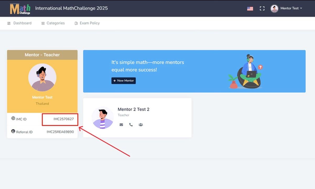Click the IMC25REA69B90 referral code
315x189 pixels.
(60, 132)
